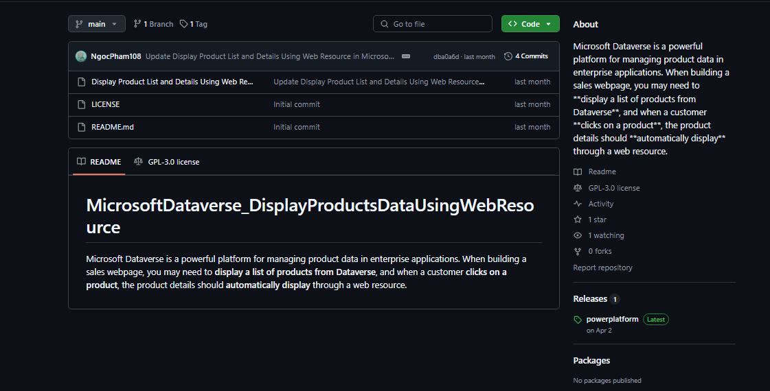Click the tag icon beside 1 Tag
The height and width of the screenshot is (391, 770).
click(183, 24)
